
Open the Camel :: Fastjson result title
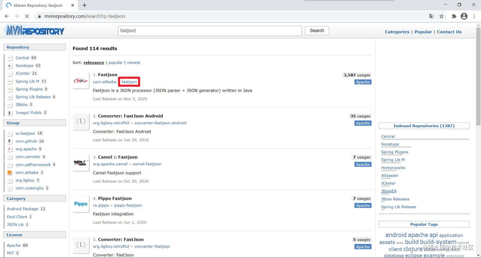coord(118,157)
